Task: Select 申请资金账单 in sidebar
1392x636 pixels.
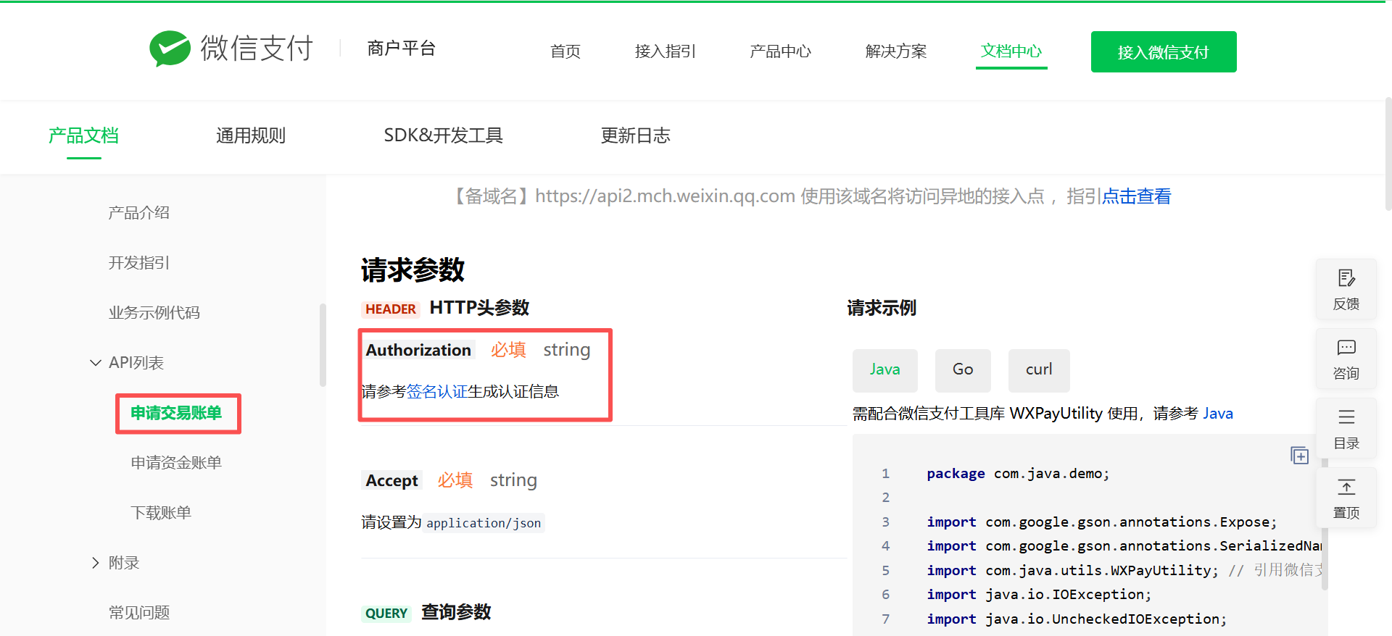Action: 176,463
